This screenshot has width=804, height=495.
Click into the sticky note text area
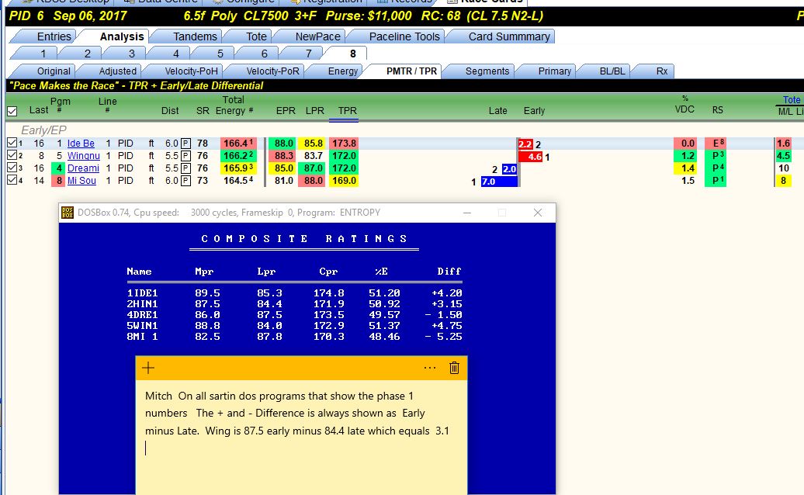(301, 437)
